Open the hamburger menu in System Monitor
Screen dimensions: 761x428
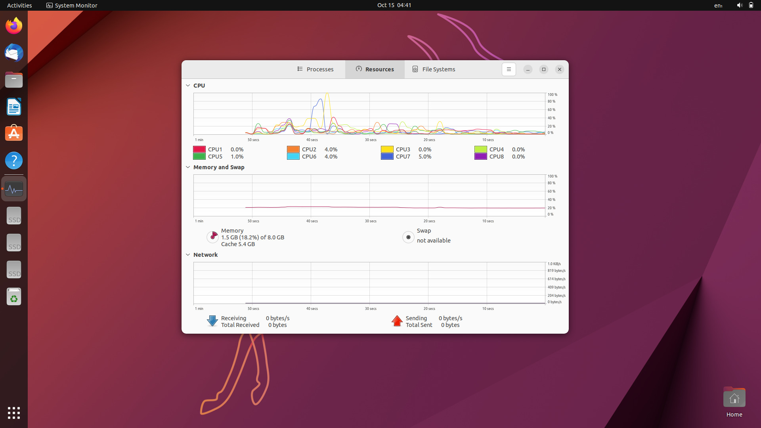tap(509, 69)
